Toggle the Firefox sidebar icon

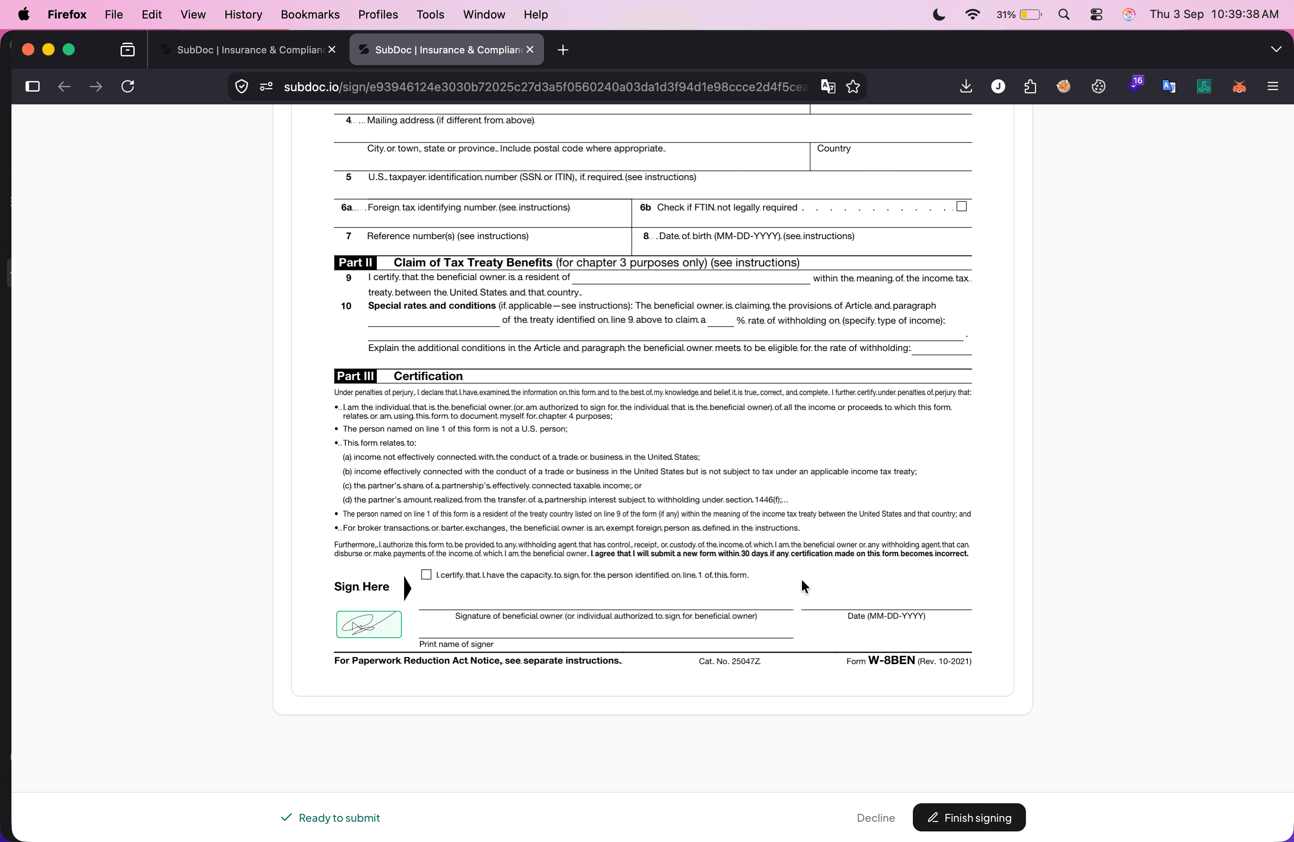click(x=33, y=86)
